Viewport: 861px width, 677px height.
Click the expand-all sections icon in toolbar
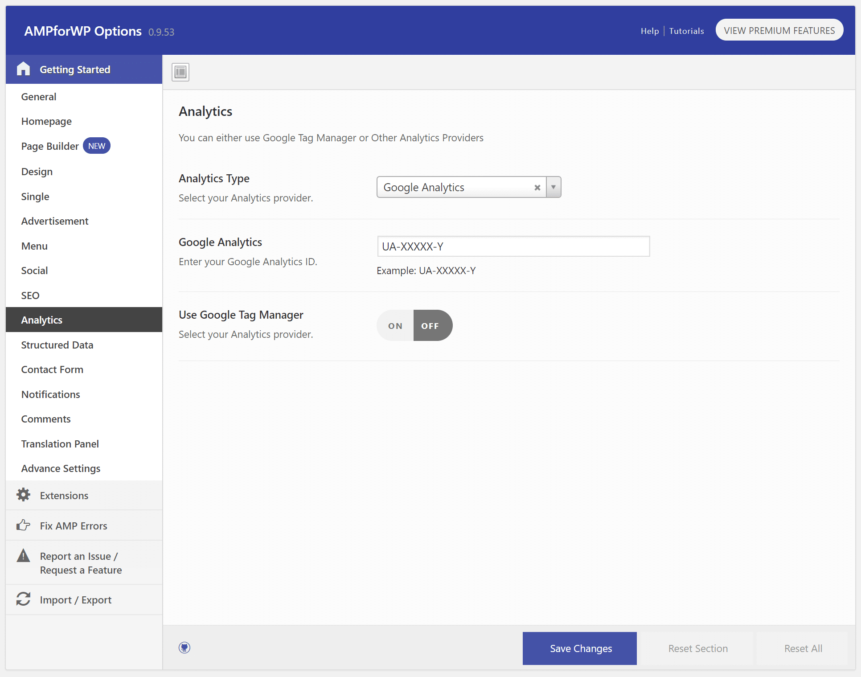[x=180, y=72]
